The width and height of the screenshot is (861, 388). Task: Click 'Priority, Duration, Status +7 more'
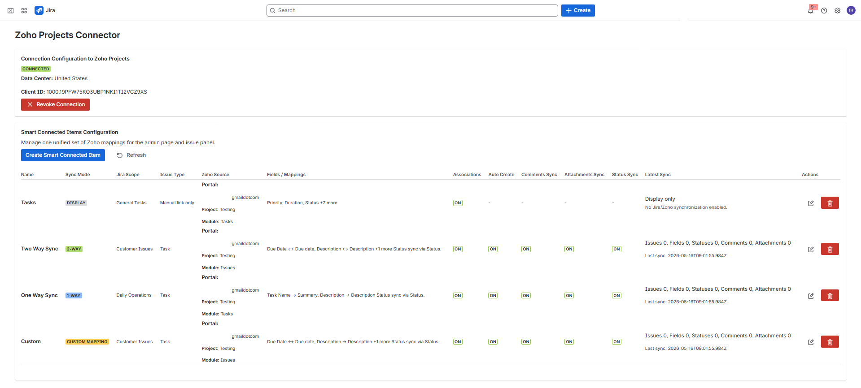302,203
